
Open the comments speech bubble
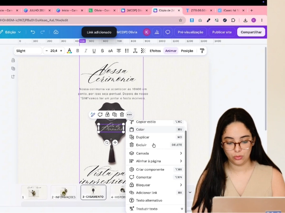click(x=168, y=32)
